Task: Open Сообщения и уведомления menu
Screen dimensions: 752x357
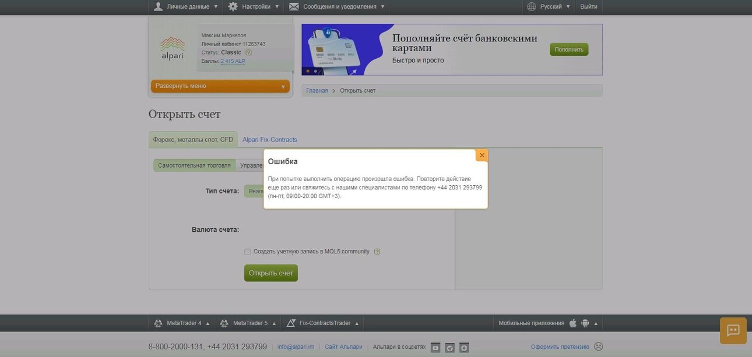Action: coord(337,7)
